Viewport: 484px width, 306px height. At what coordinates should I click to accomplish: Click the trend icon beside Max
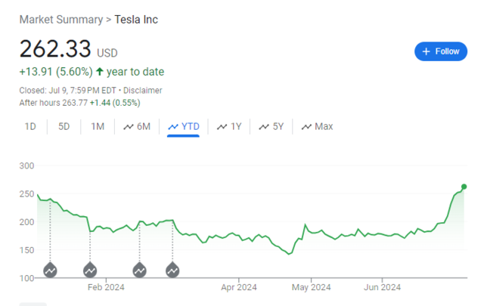click(x=306, y=126)
